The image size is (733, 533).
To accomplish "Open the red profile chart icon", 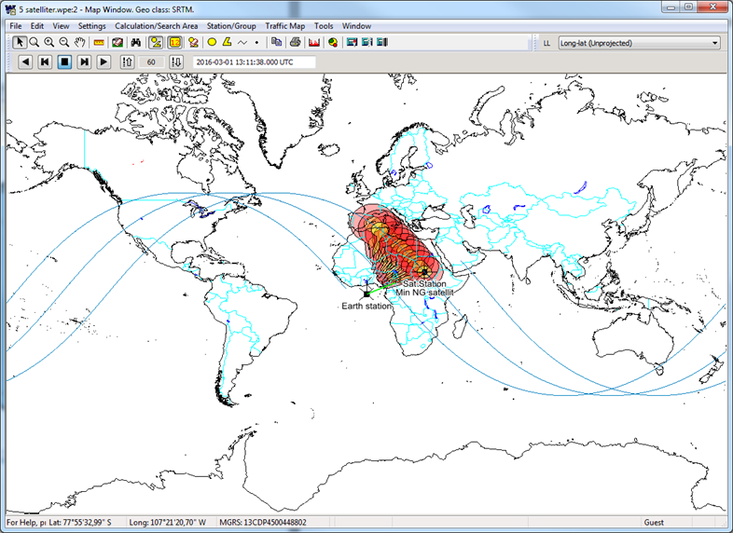I will pyautogui.click(x=314, y=43).
